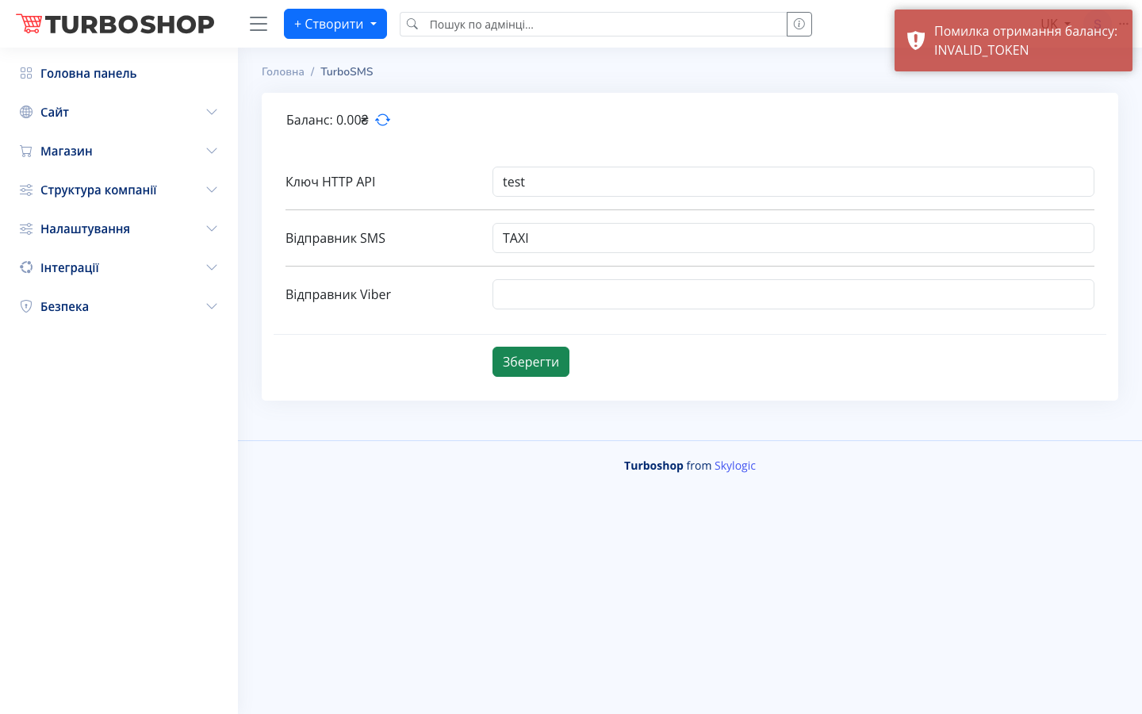Viewport: 1142px width, 714px height.
Task: Save settings with the Зберегти button
Action: [531, 362]
